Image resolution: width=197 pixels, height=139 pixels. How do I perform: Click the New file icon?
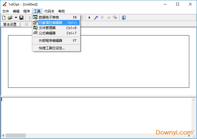point(4,18)
